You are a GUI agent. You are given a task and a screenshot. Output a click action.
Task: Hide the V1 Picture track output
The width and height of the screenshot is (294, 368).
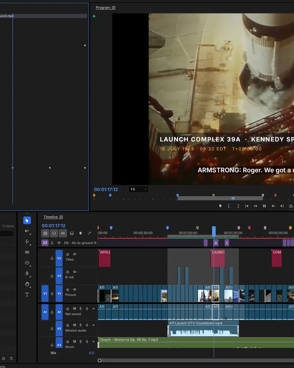[x=75, y=289]
